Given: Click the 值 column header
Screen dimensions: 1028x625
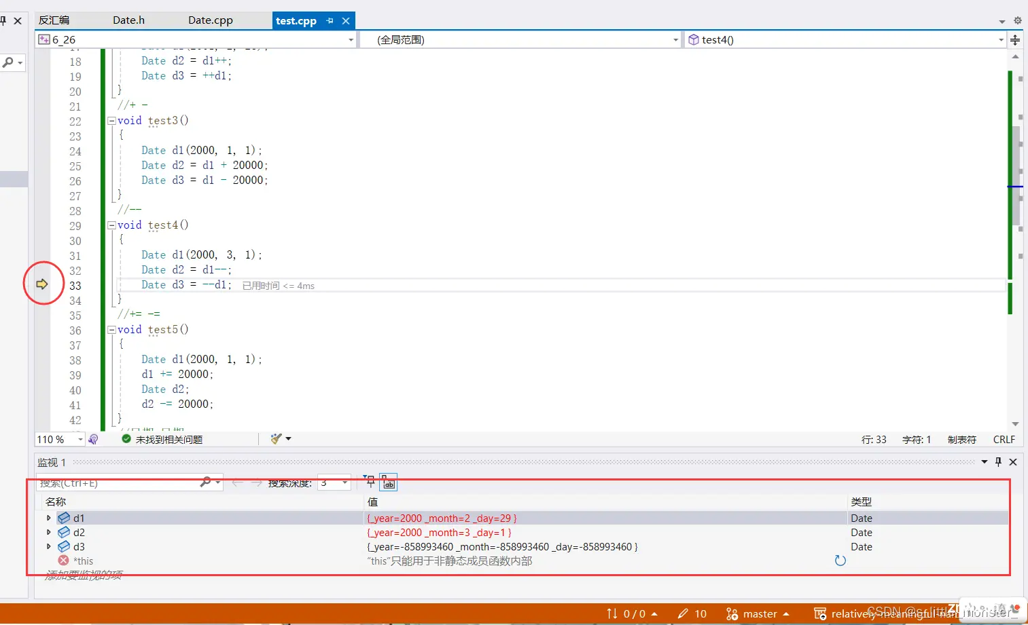Looking at the screenshot, I should pyautogui.click(x=372, y=502).
